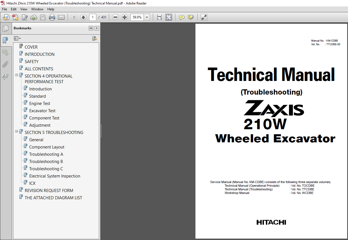Open the General bookmark
Screen dimensions: 348x240
(x=36, y=140)
